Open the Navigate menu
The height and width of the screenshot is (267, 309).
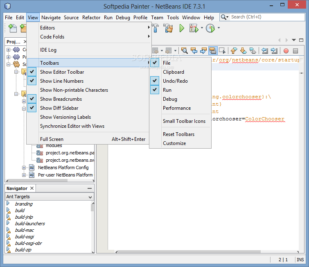51,18
